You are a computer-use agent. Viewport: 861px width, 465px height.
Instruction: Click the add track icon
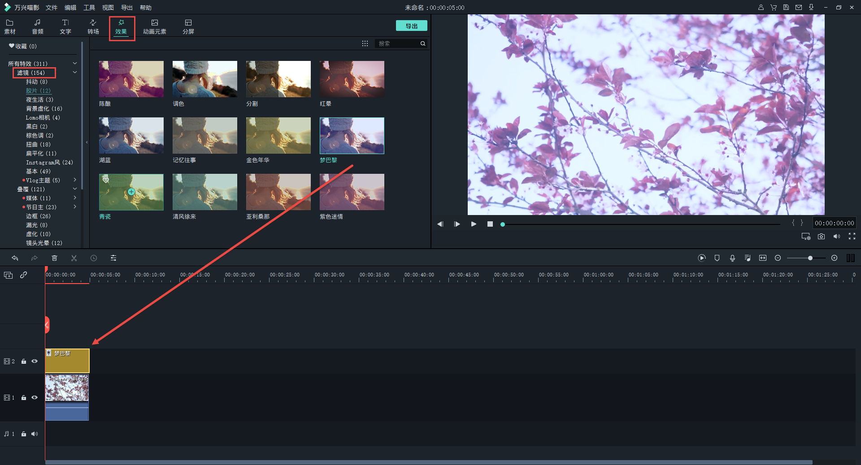click(x=8, y=275)
